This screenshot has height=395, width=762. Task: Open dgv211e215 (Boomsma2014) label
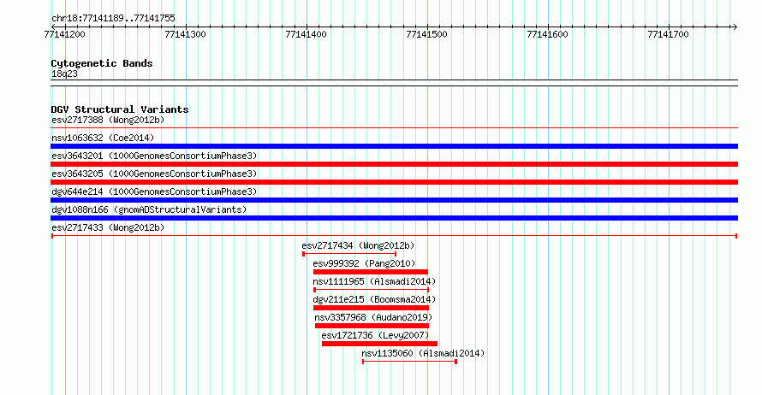pyautogui.click(x=374, y=299)
